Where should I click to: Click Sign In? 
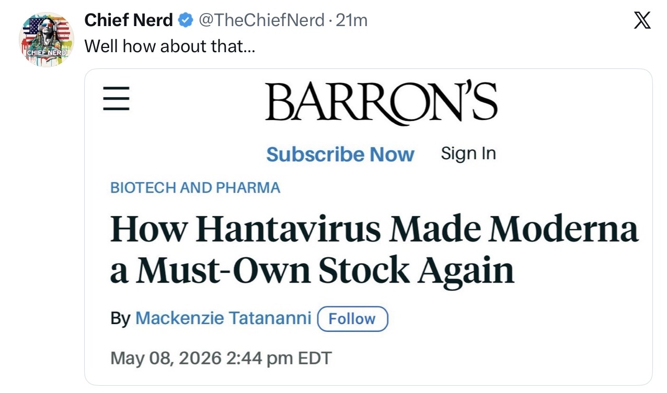[x=468, y=153]
